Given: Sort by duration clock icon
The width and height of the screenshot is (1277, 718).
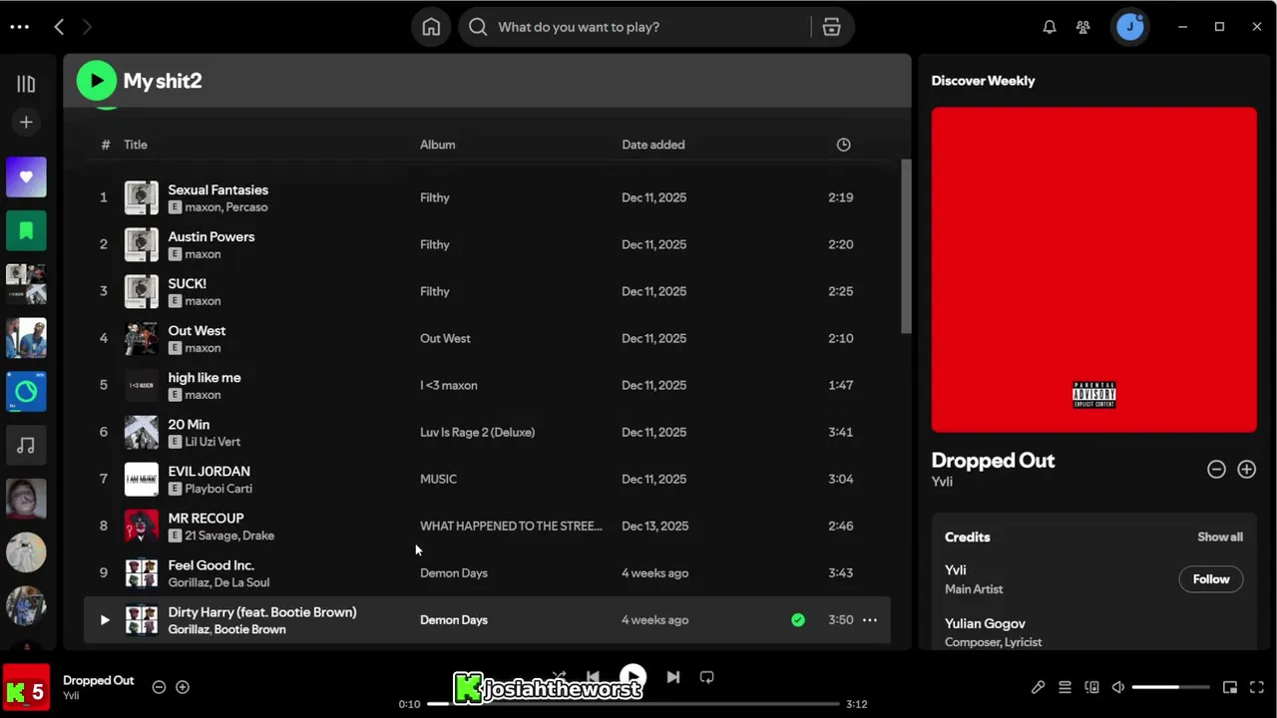Looking at the screenshot, I should click(x=844, y=145).
